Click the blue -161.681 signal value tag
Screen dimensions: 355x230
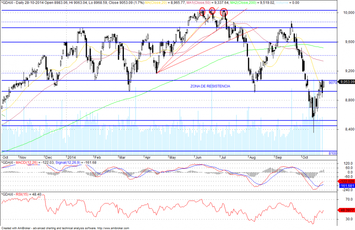point(347,186)
